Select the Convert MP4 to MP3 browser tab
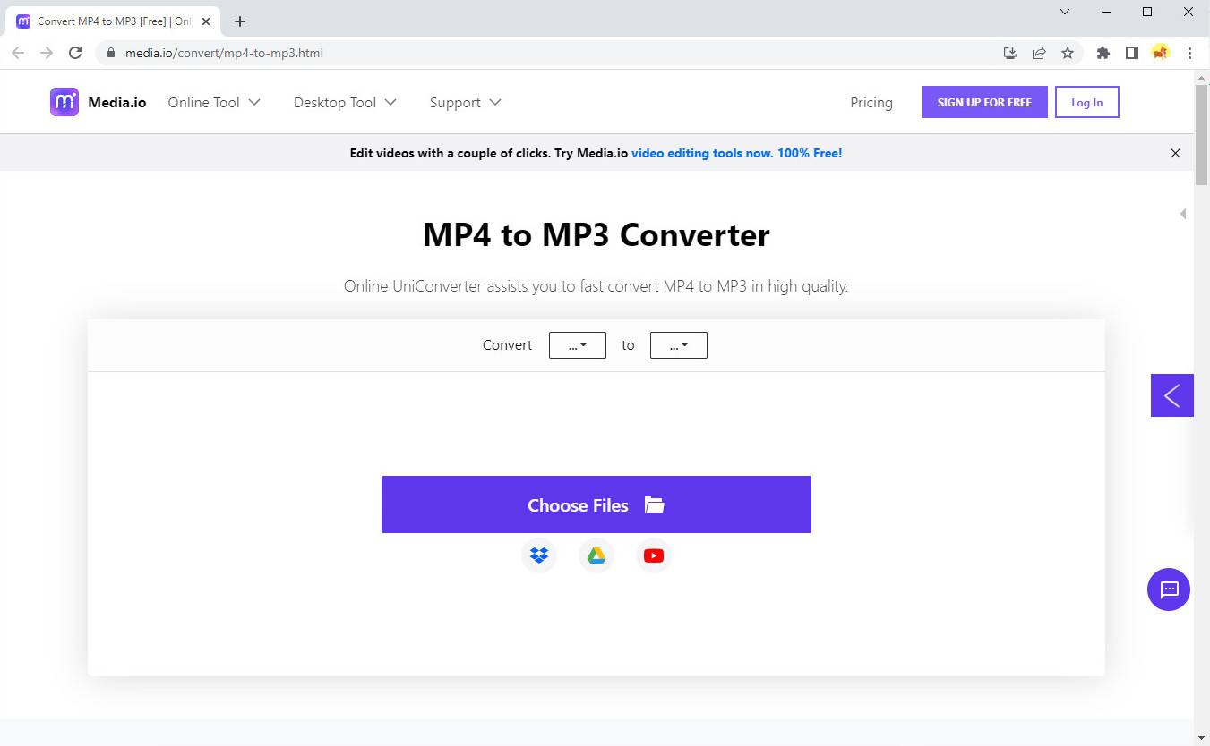The image size is (1210, 746). (x=107, y=21)
